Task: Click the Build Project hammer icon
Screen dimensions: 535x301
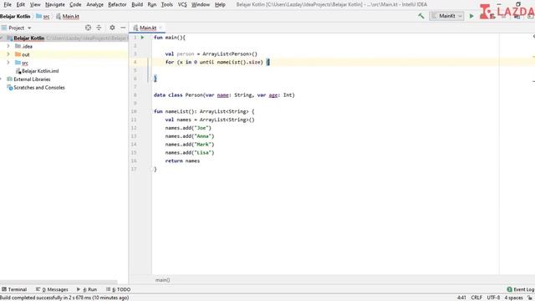Action: [x=421, y=16]
